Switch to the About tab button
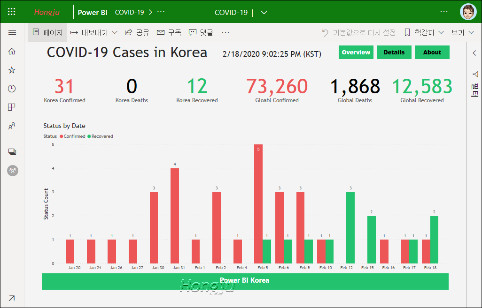The image size is (482, 308). (x=432, y=52)
